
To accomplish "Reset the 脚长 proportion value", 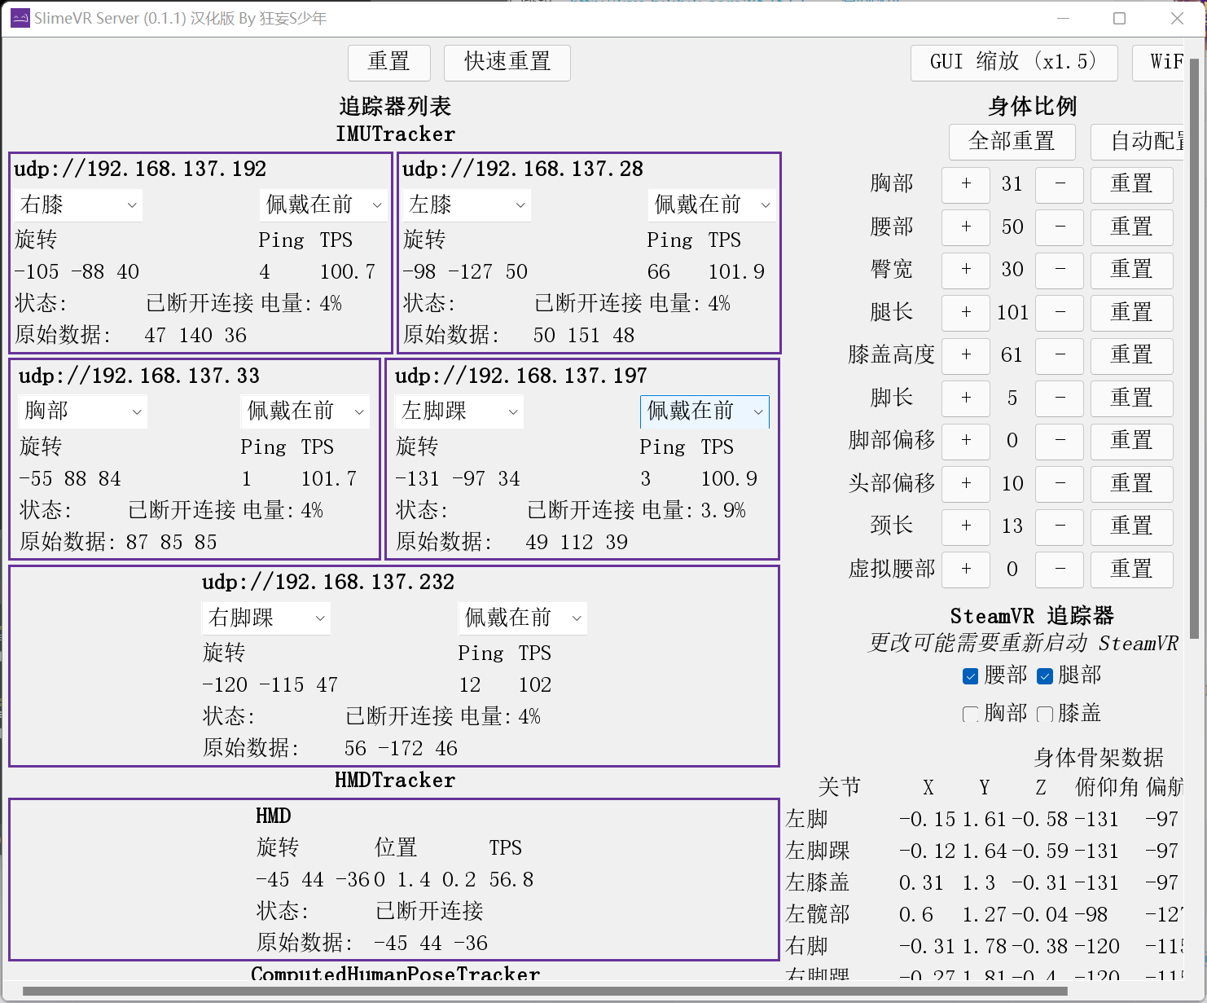I will [x=1132, y=398].
